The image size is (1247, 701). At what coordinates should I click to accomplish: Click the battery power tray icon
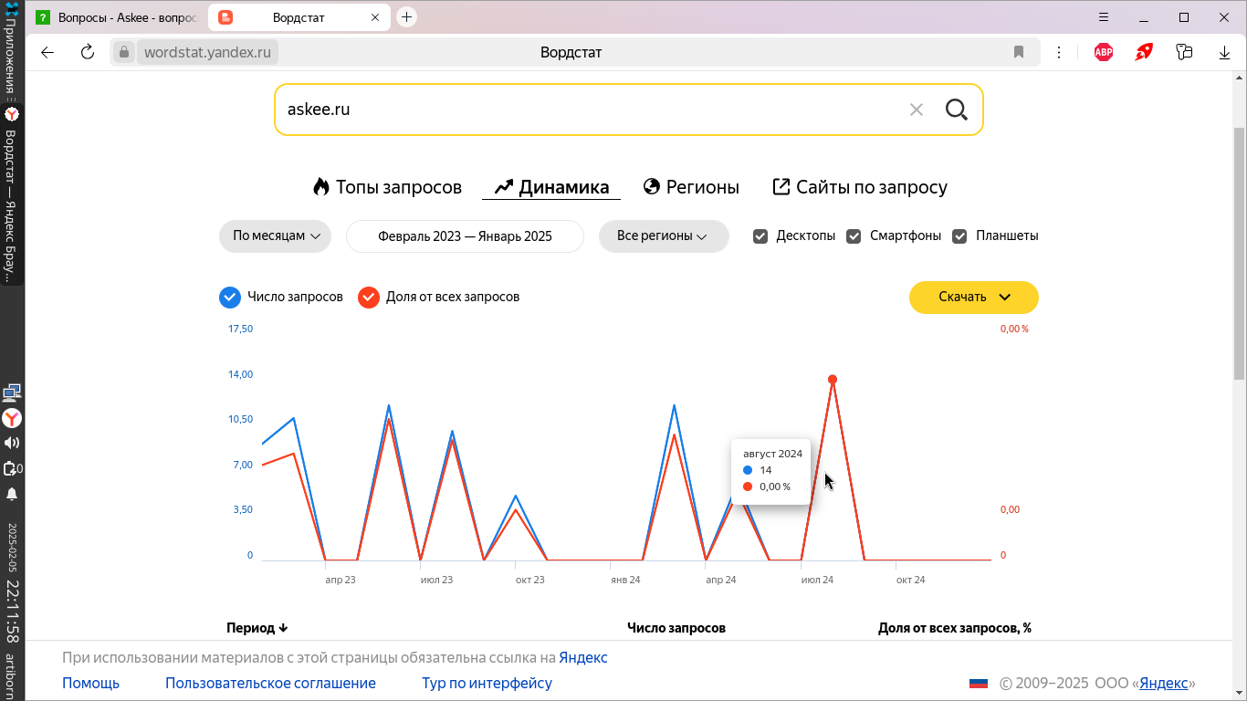pyautogui.click(x=12, y=468)
